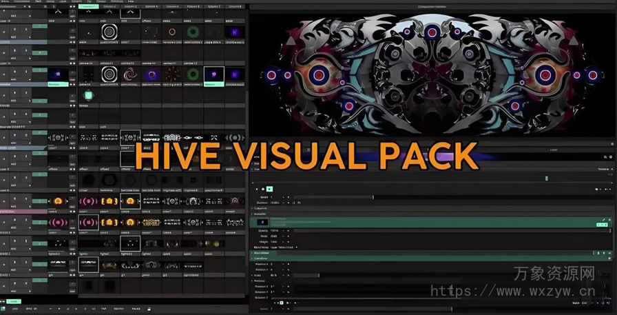The image size is (617, 315).
Task: Open the Timeline mode dropdown in the clip panel
Action: coord(605,170)
